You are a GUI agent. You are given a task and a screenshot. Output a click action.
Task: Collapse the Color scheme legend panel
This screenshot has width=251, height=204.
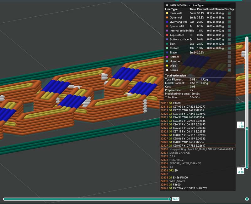point(167,5)
